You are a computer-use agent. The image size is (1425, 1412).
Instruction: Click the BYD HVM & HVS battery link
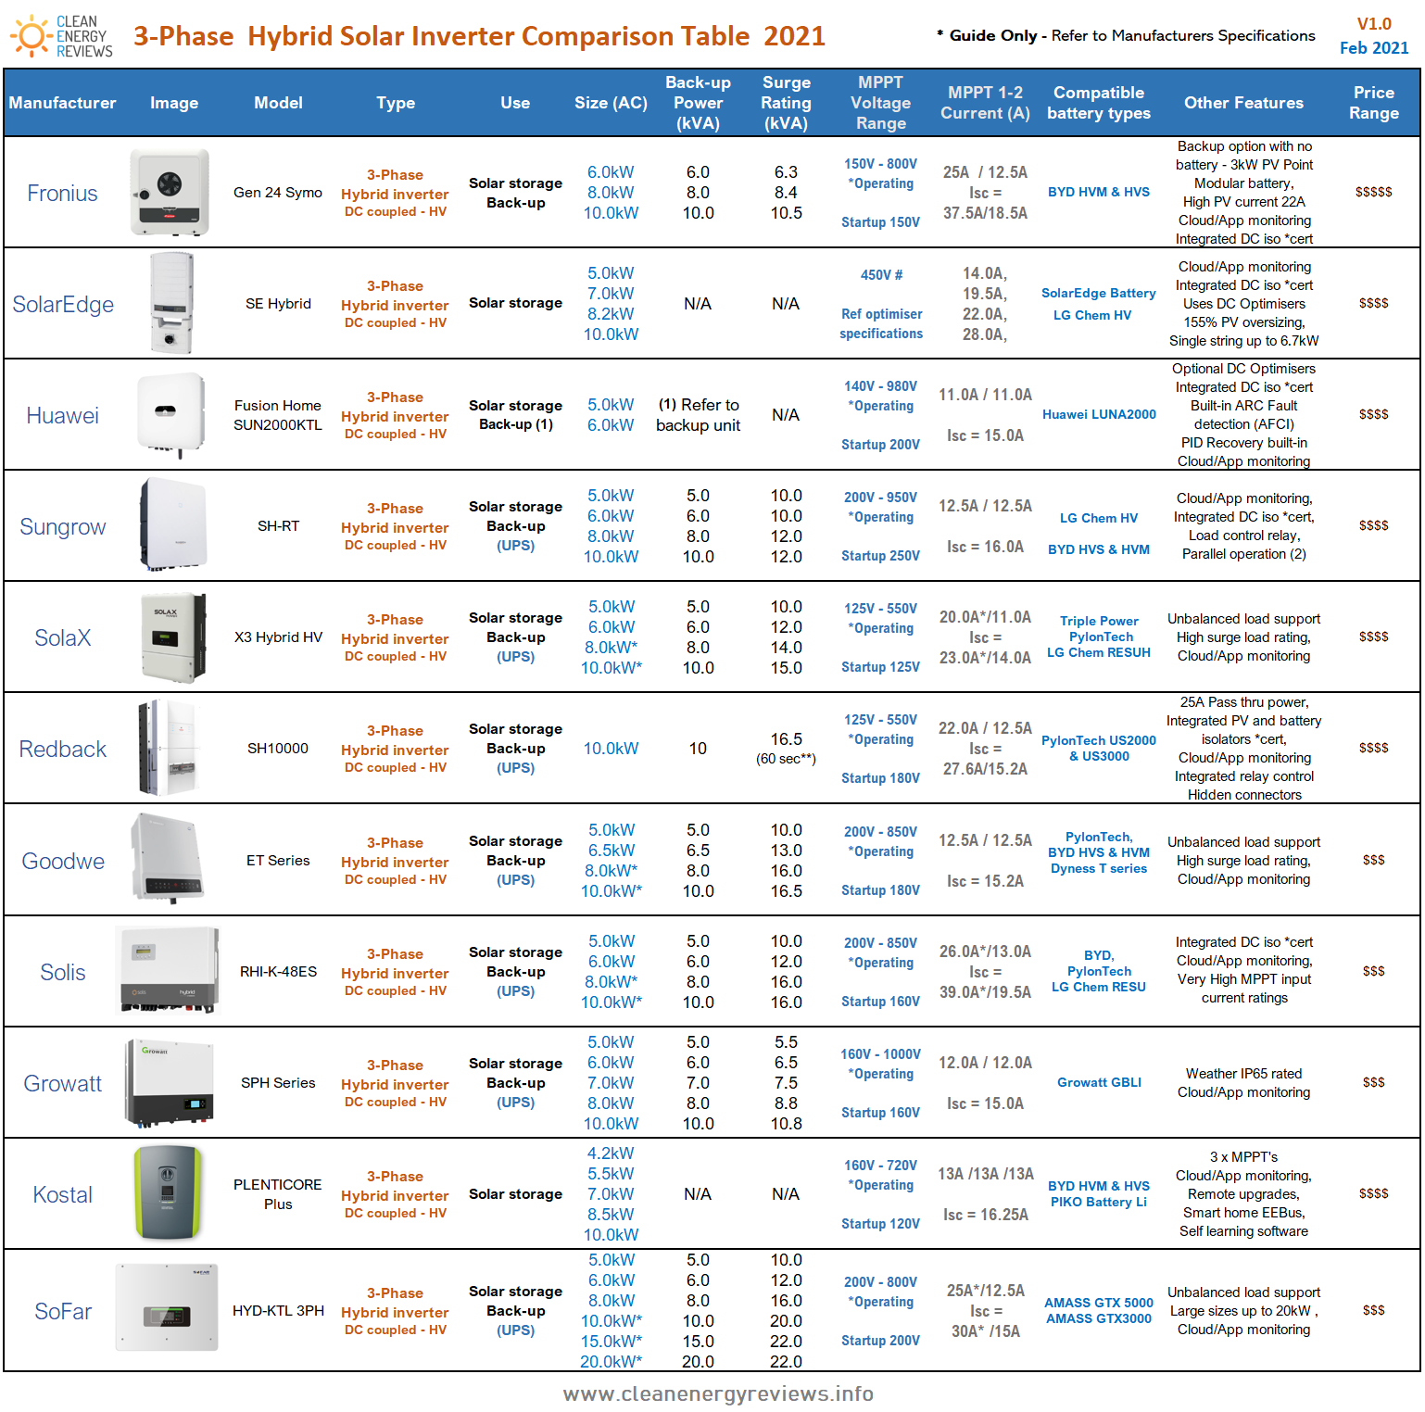tap(1099, 192)
